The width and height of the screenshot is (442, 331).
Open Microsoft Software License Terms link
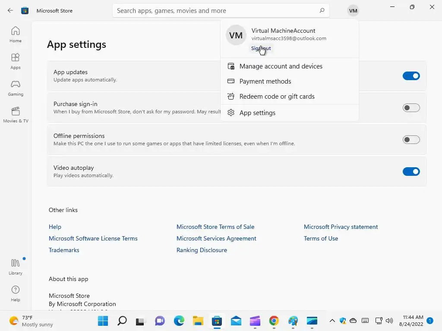93,238
